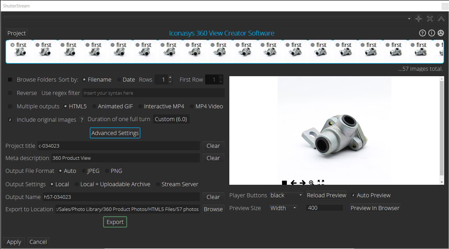This screenshot has height=249, width=449.
Task: Clear the Project title field
Action: coord(213,146)
